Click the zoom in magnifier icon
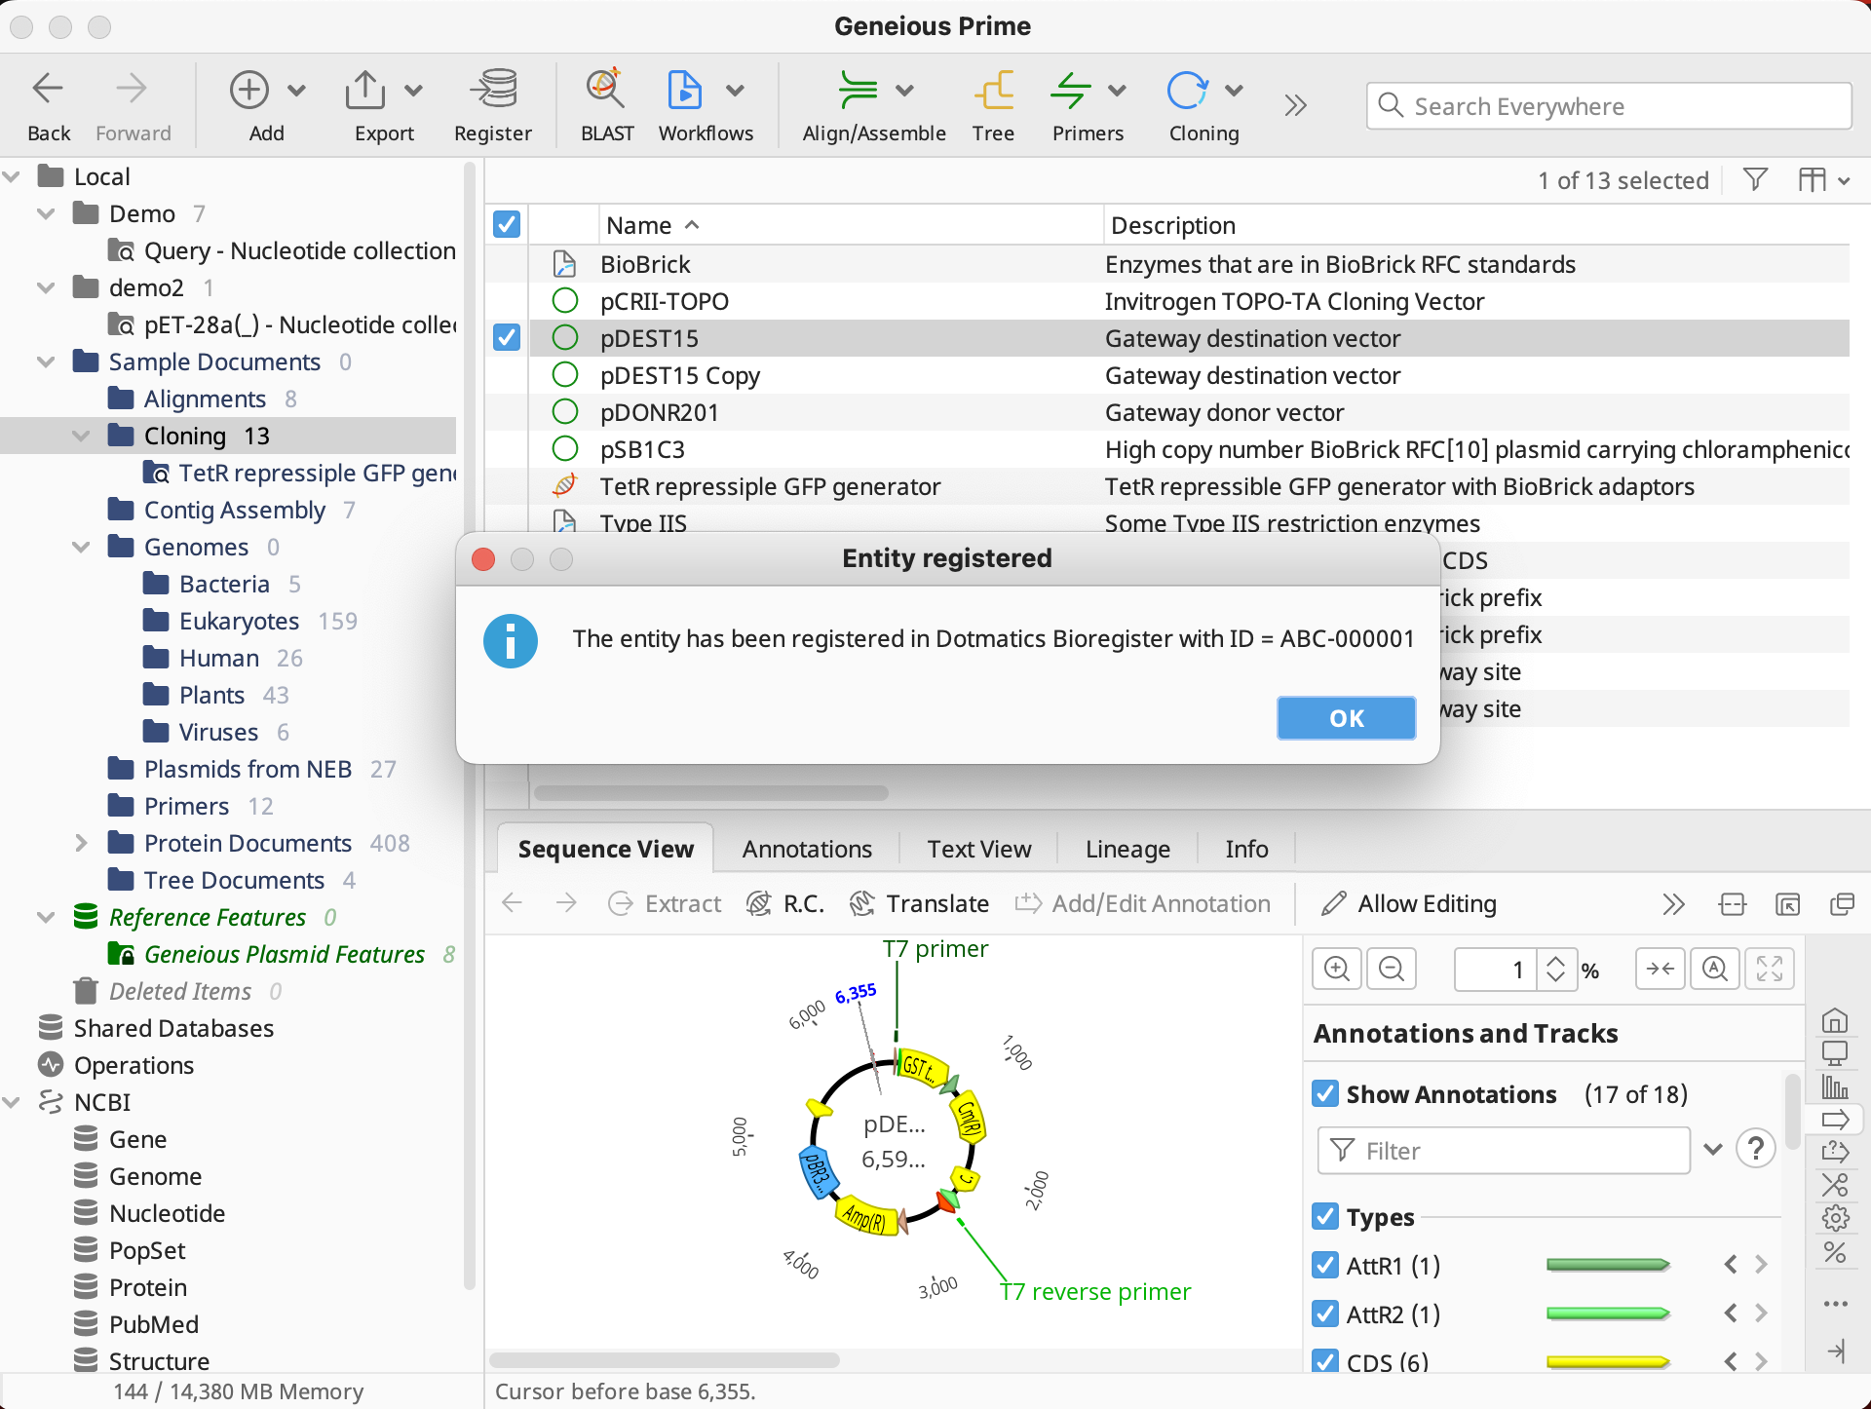Screen dimensions: 1871x1409 point(1337,970)
